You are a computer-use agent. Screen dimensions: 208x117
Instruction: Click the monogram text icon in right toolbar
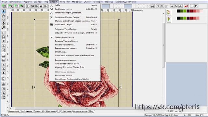click(176, 6)
